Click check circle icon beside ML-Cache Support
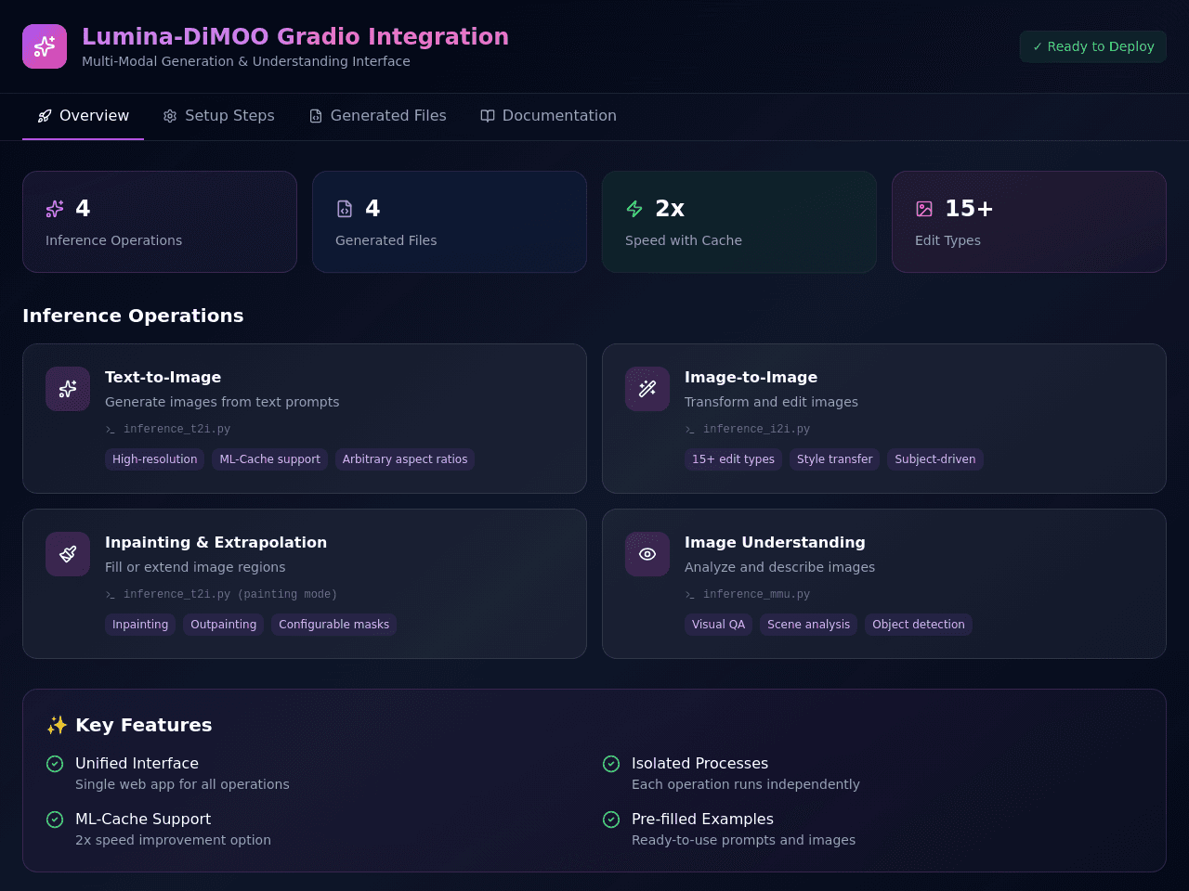Screen dimensions: 1189x891 pyautogui.click(x=55, y=820)
